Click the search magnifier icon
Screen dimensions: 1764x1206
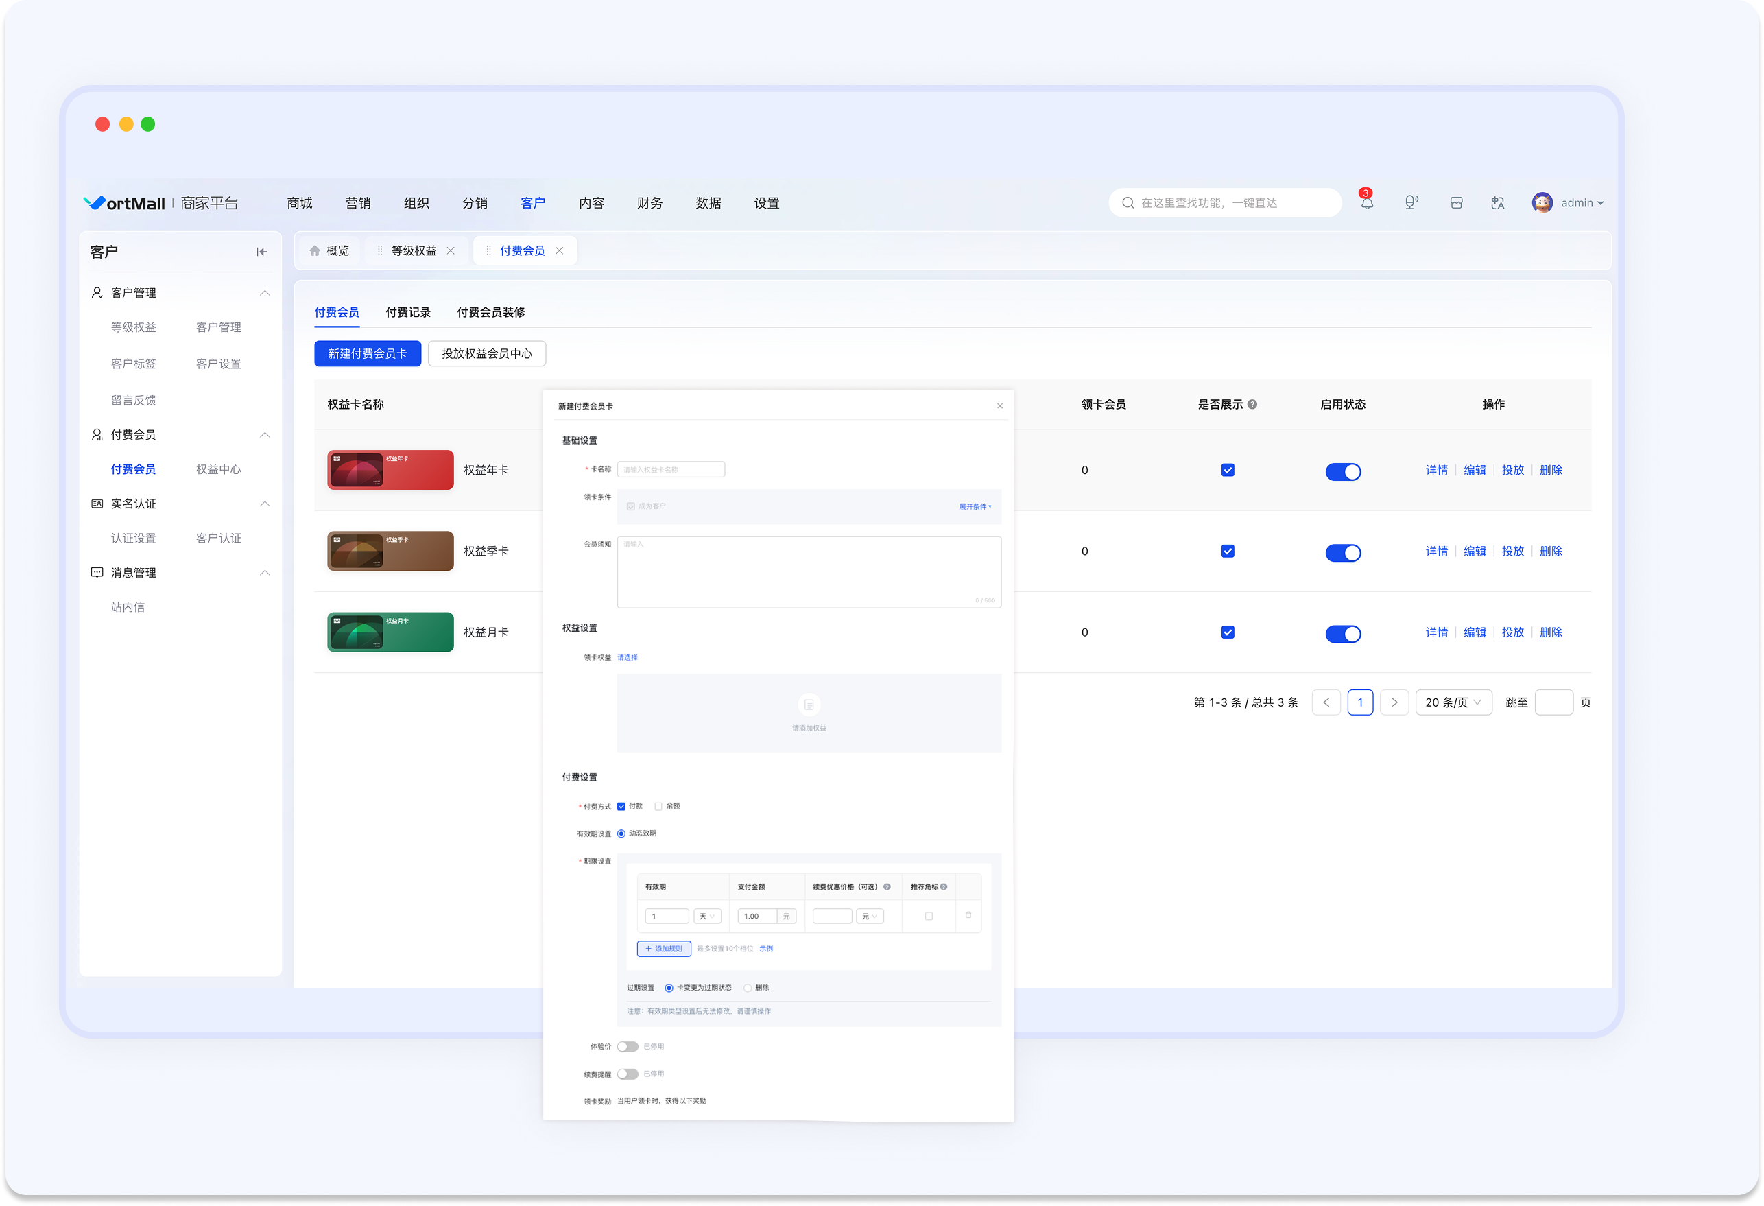tap(1128, 203)
